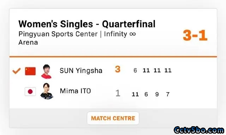Click the large orange 3-1 match score
Viewport: 226px width, 135px height.
point(195,36)
